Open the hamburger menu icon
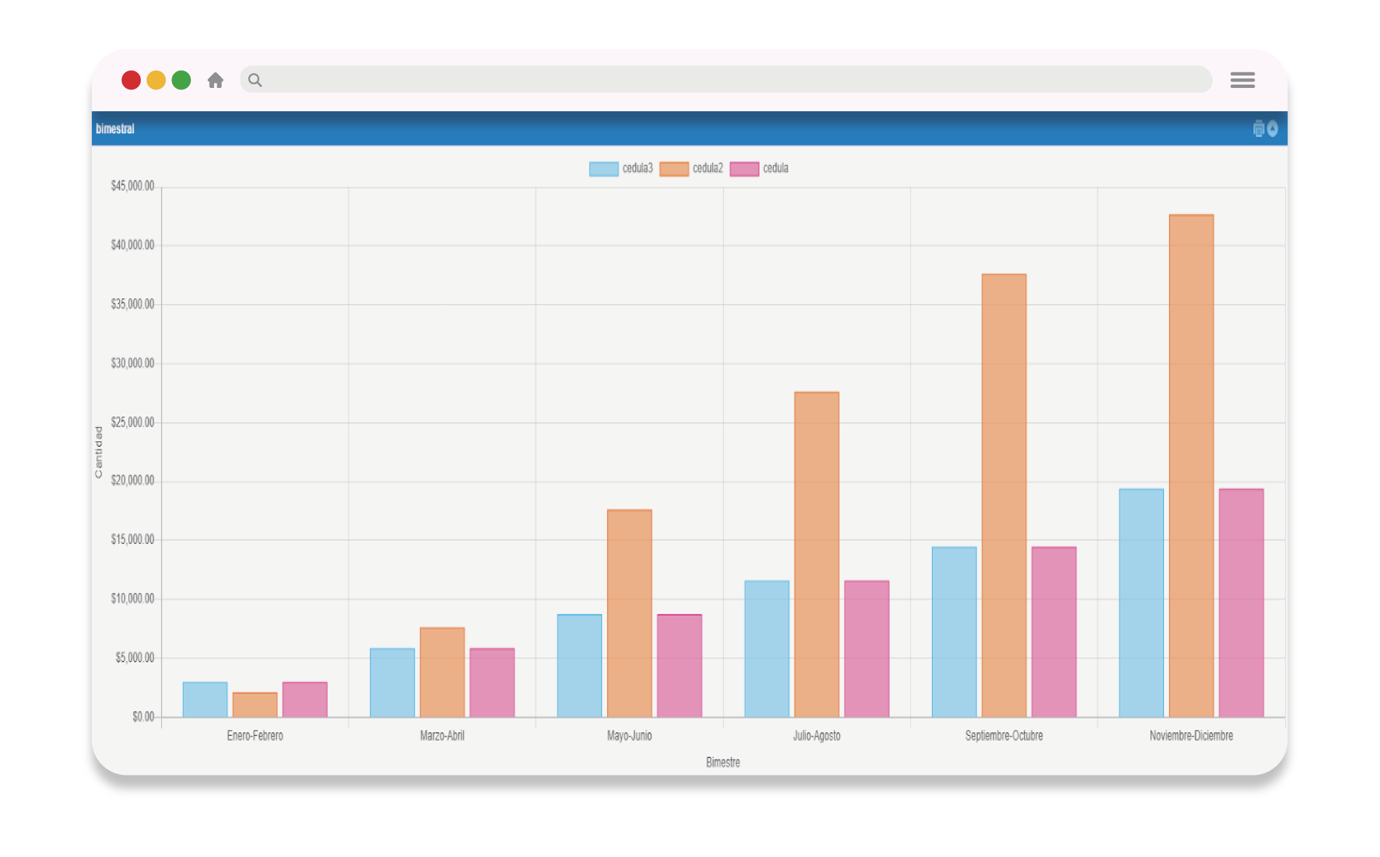This screenshot has width=1380, height=857. pyautogui.click(x=1242, y=80)
